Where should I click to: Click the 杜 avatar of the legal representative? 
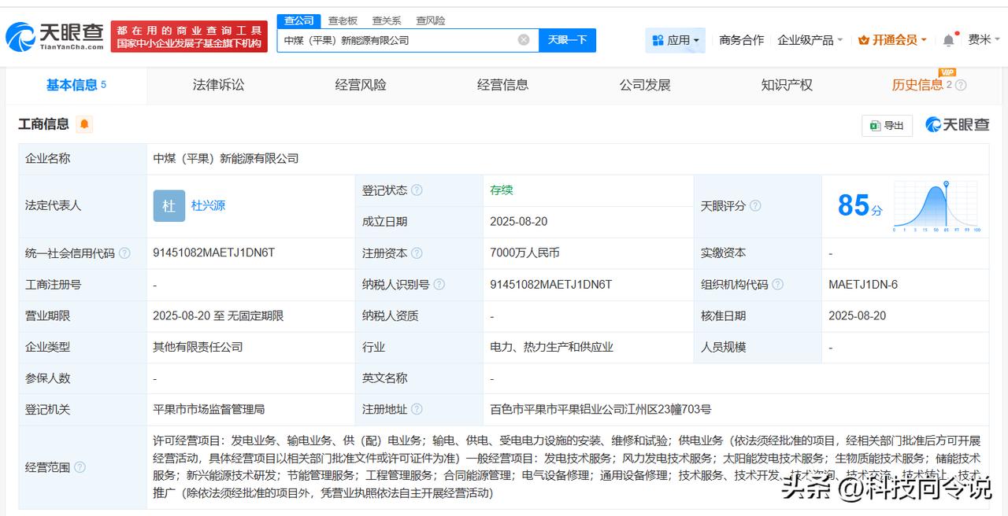(169, 205)
